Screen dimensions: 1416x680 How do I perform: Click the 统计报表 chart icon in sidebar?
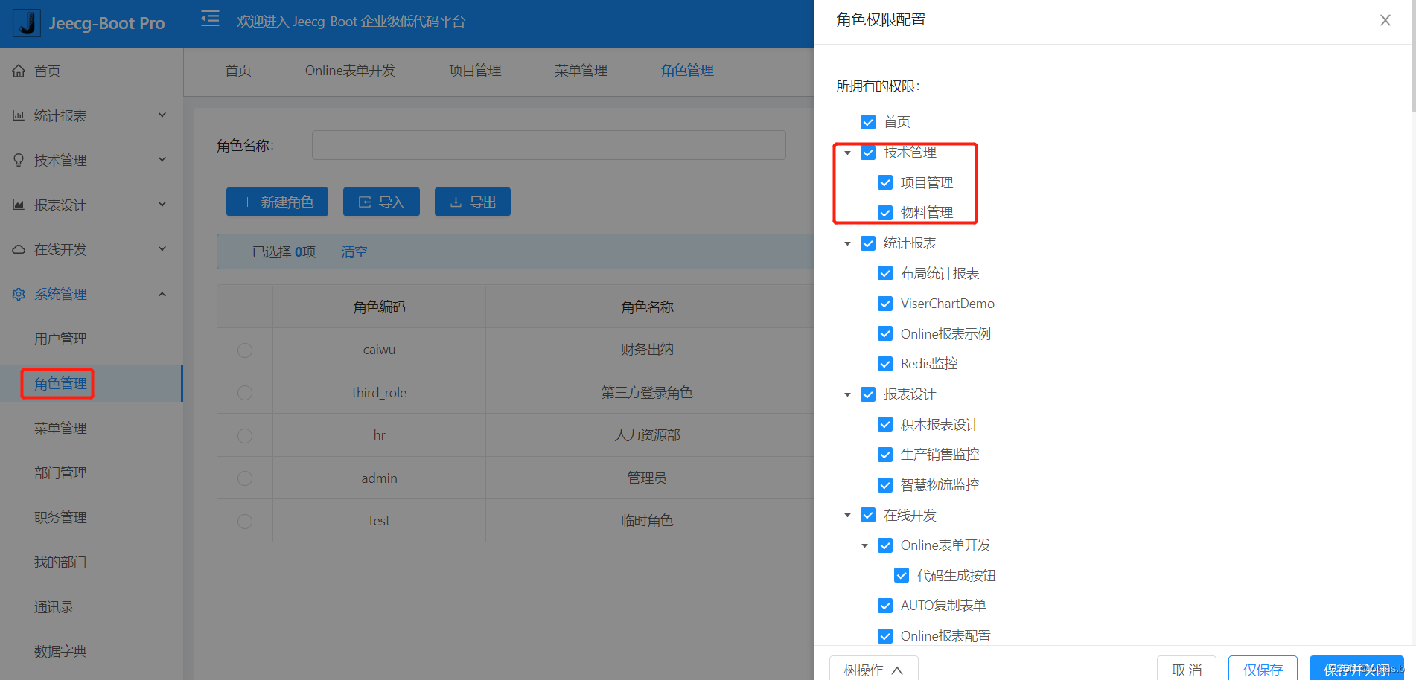[19, 115]
